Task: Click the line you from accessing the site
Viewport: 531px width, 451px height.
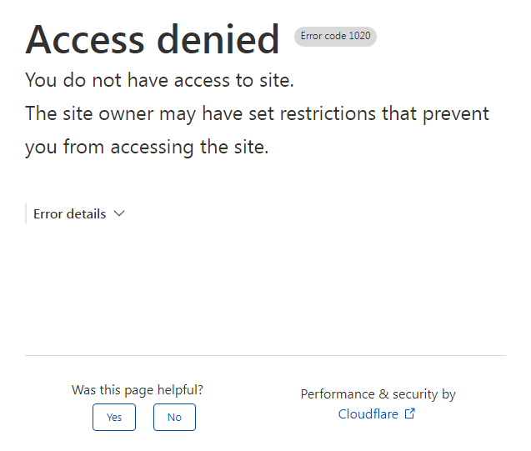Action: pos(147,148)
